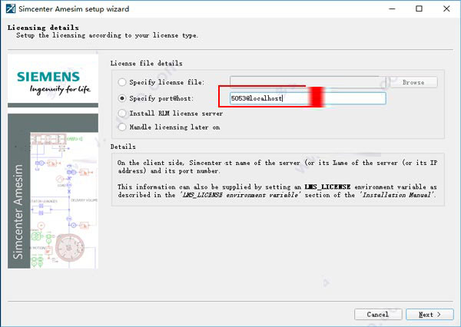Click the Cancel button
This screenshot has height=327, width=461.
(378, 315)
